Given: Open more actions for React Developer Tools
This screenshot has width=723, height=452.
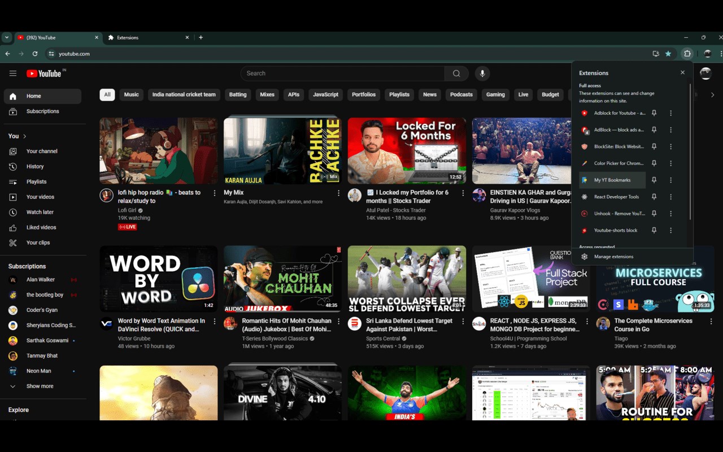Looking at the screenshot, I should 670,197.
